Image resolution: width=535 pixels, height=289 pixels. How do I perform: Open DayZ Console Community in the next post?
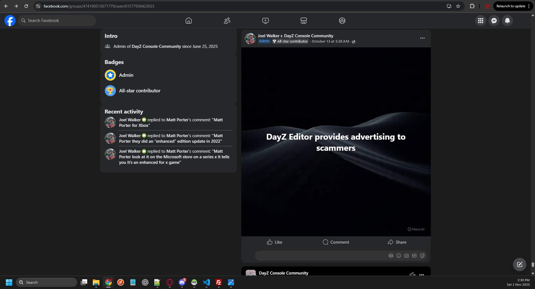[283, 273]
